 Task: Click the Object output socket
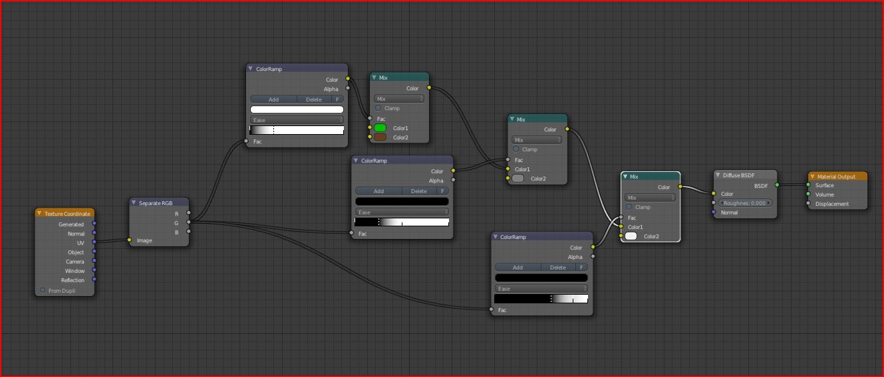(94, 252)
